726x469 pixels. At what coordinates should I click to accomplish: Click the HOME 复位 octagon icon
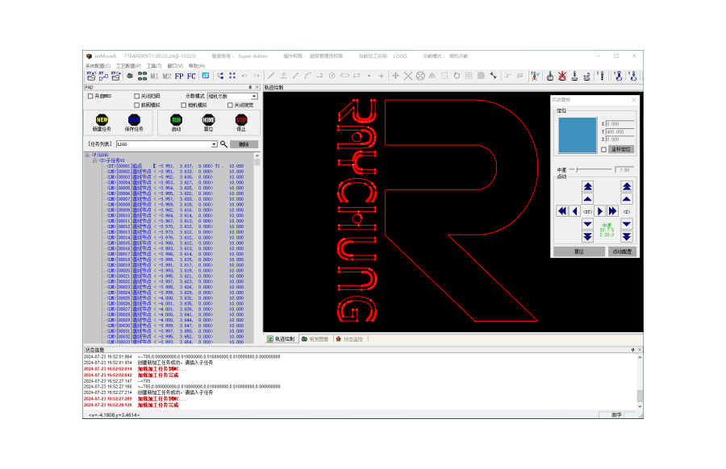(208, 120)
